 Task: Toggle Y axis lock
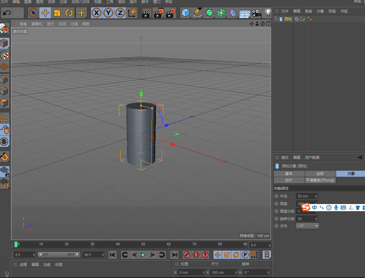(x=108, y=13)
